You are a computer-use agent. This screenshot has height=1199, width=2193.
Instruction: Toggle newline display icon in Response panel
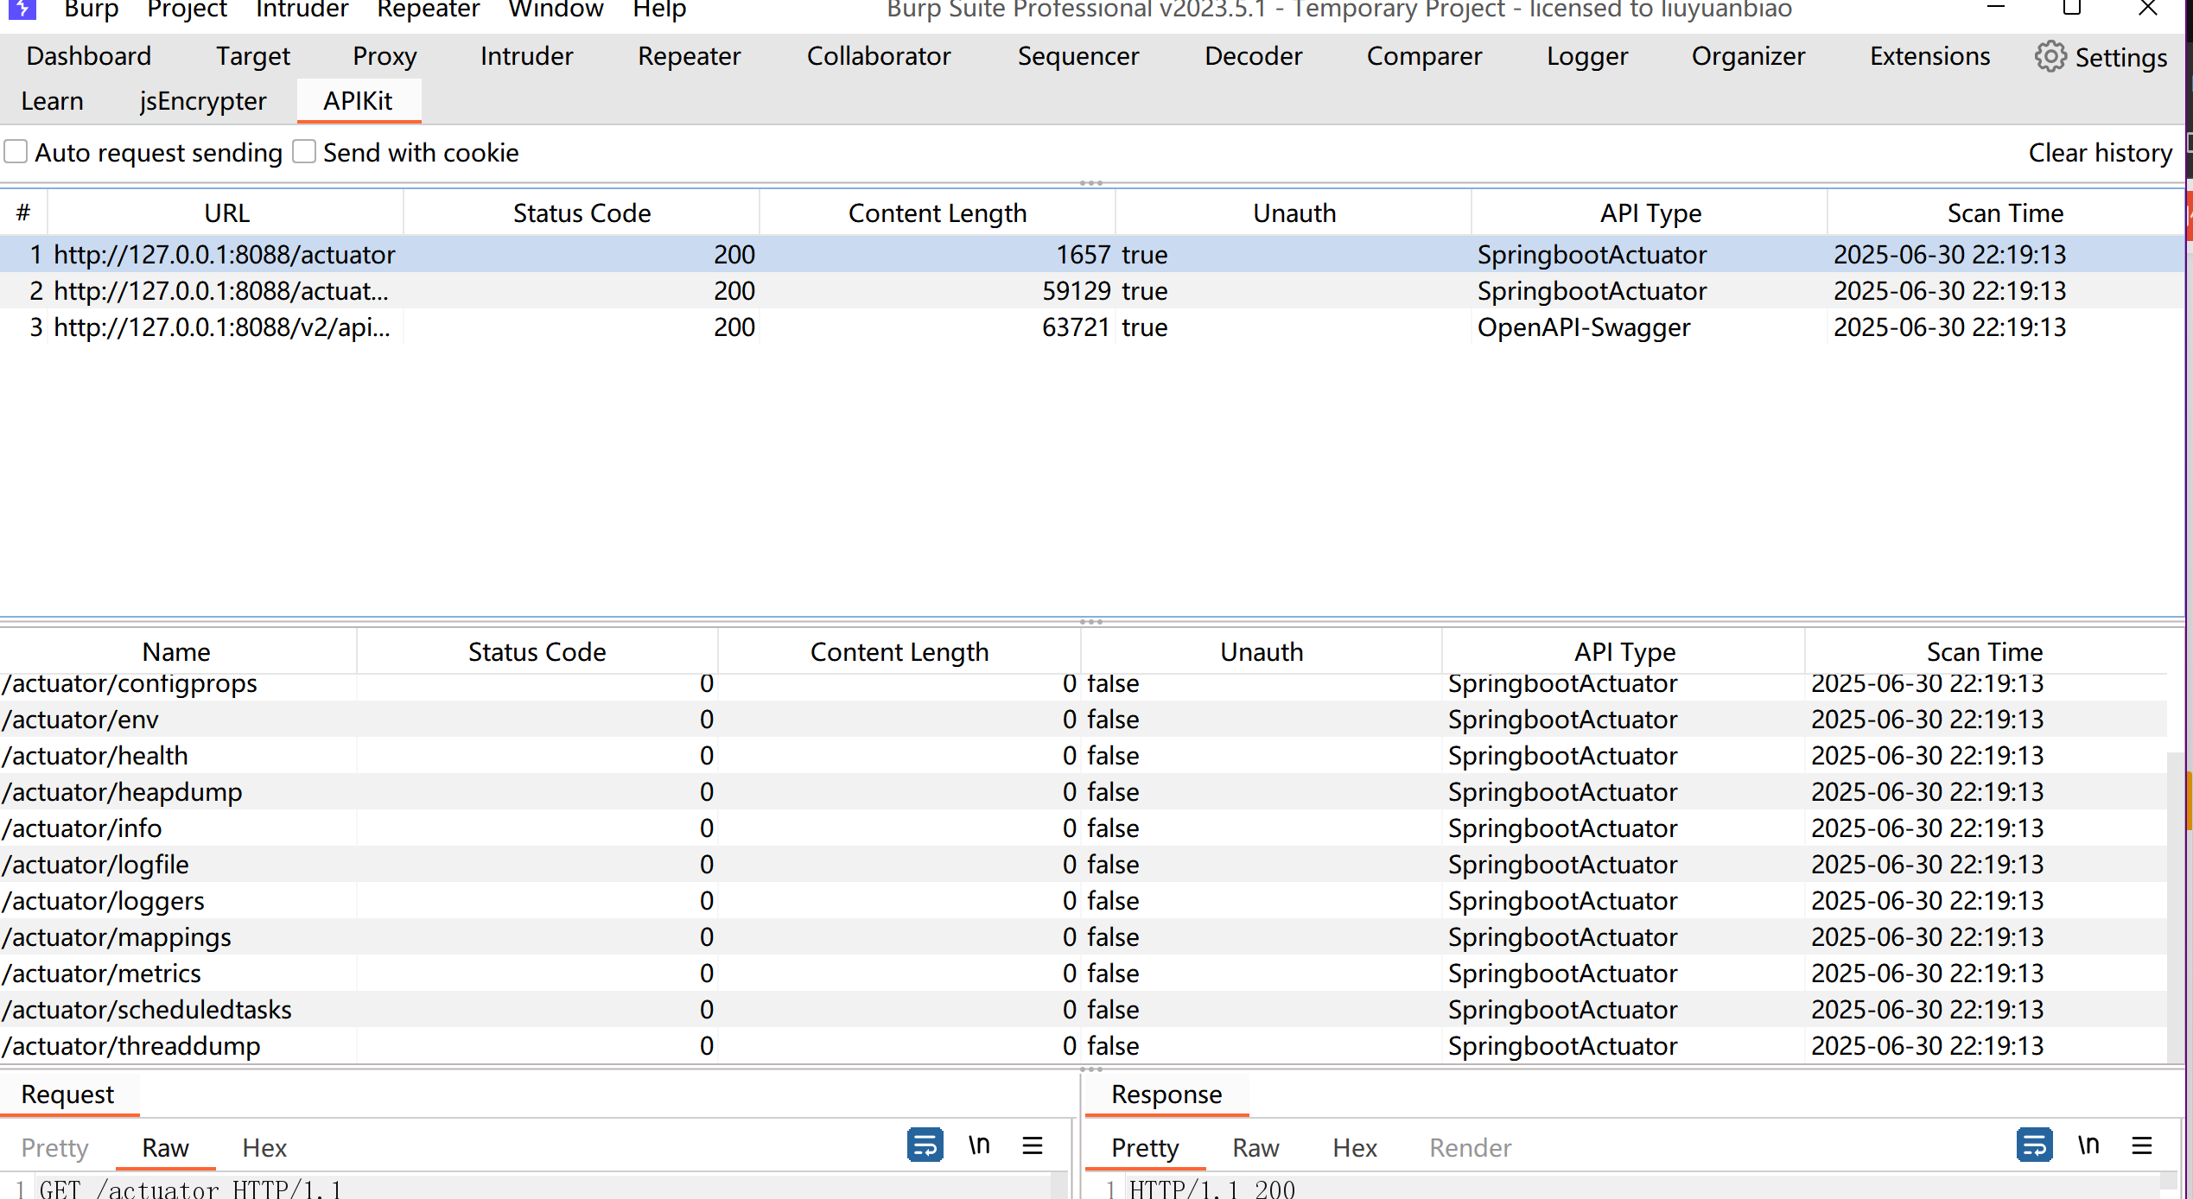2088,1145
